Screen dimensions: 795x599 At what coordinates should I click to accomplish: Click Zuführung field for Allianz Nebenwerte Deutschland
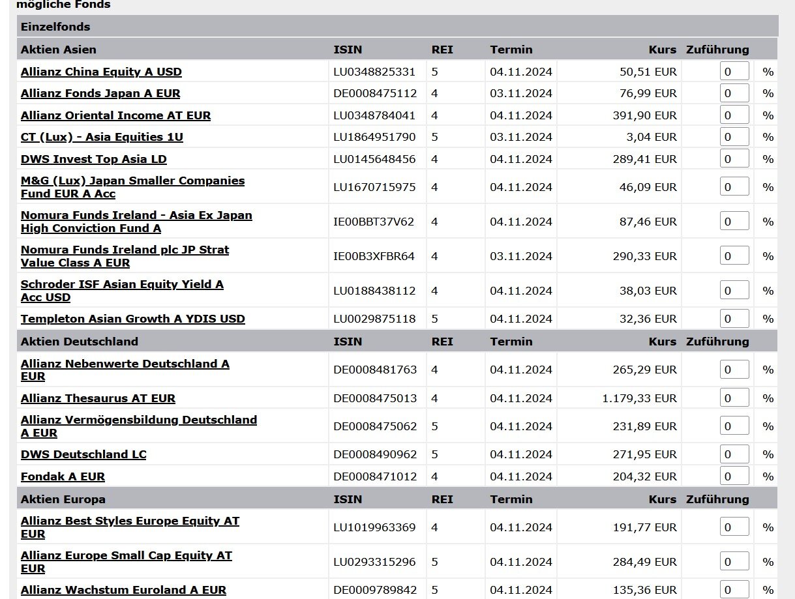pos(734,370)
